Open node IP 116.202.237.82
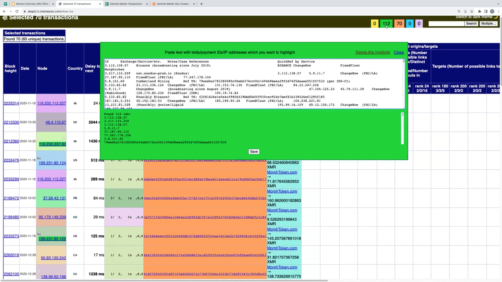This screenshot has width=502, height=282. pos(52,144)
